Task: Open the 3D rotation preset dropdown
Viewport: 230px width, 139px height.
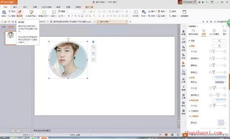Action: tap(222, 123)
